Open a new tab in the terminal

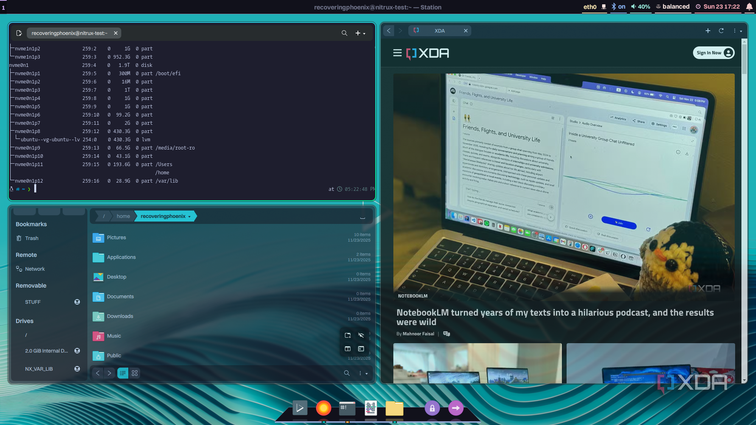click(358, 33)
